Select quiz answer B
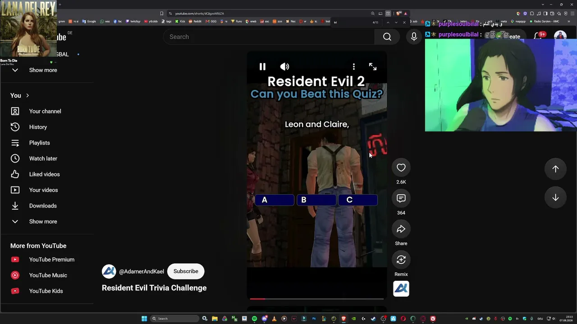The image size is (577, 324). [316, 200]
